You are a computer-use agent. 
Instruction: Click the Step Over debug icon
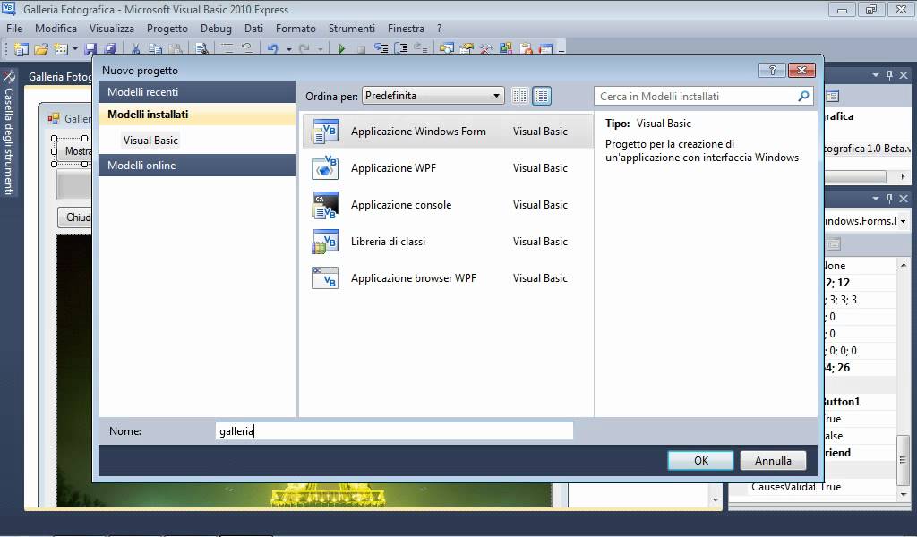[401, 49]
